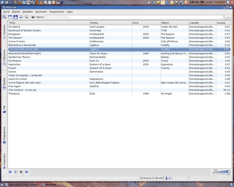Sort by the Durata column header
Image resolution: width=234 pixels, height=187 pixels.
(x=223, y=23)
